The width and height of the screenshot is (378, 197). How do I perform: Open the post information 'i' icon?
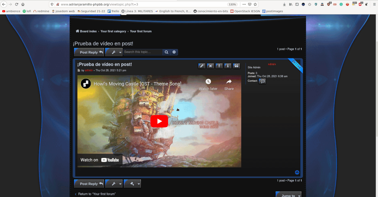click(x=228, y=66)
